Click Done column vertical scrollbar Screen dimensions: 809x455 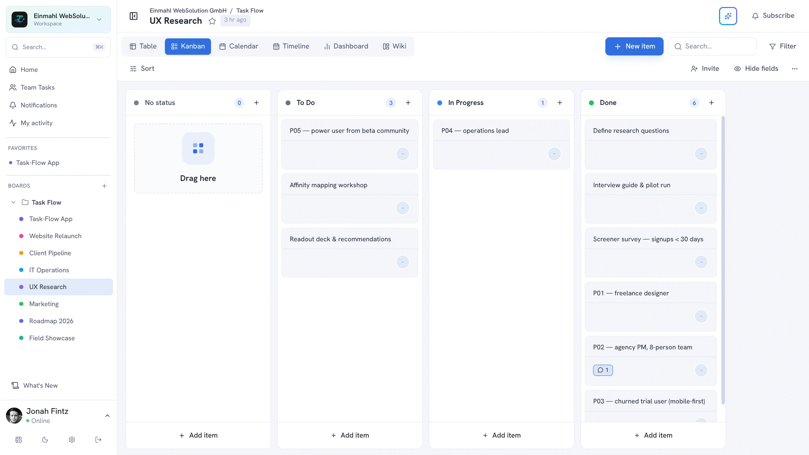(x=723, y=260)
